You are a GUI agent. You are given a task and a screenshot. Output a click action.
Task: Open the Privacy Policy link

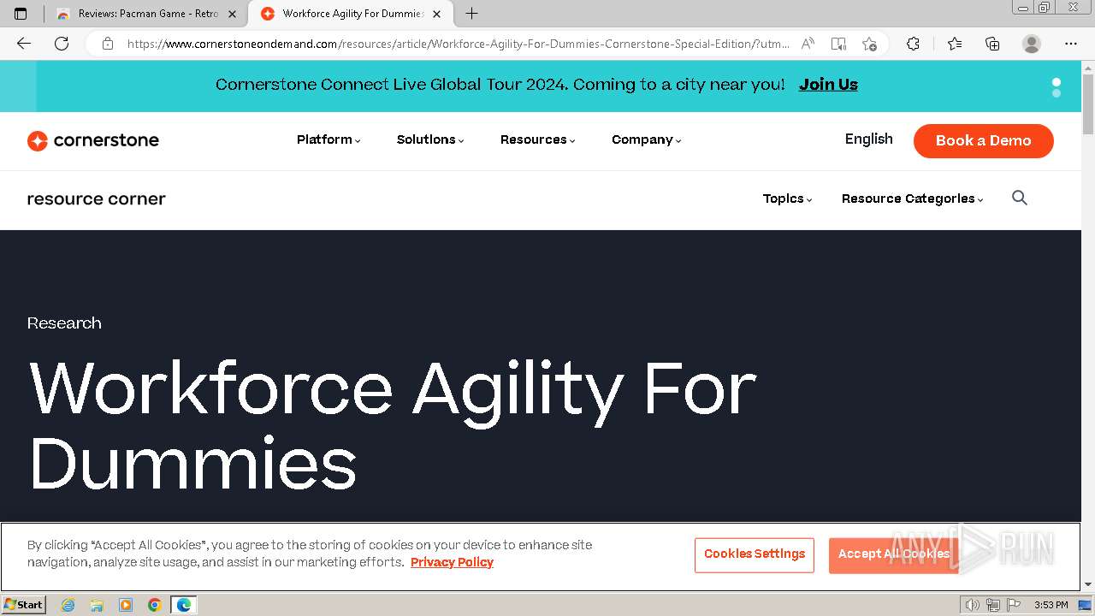click(452, 562)
